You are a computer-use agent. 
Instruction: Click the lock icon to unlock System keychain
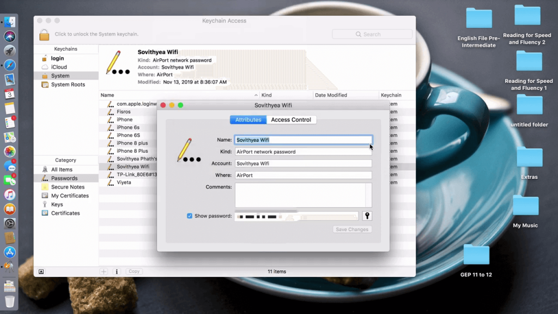point(44,34)
